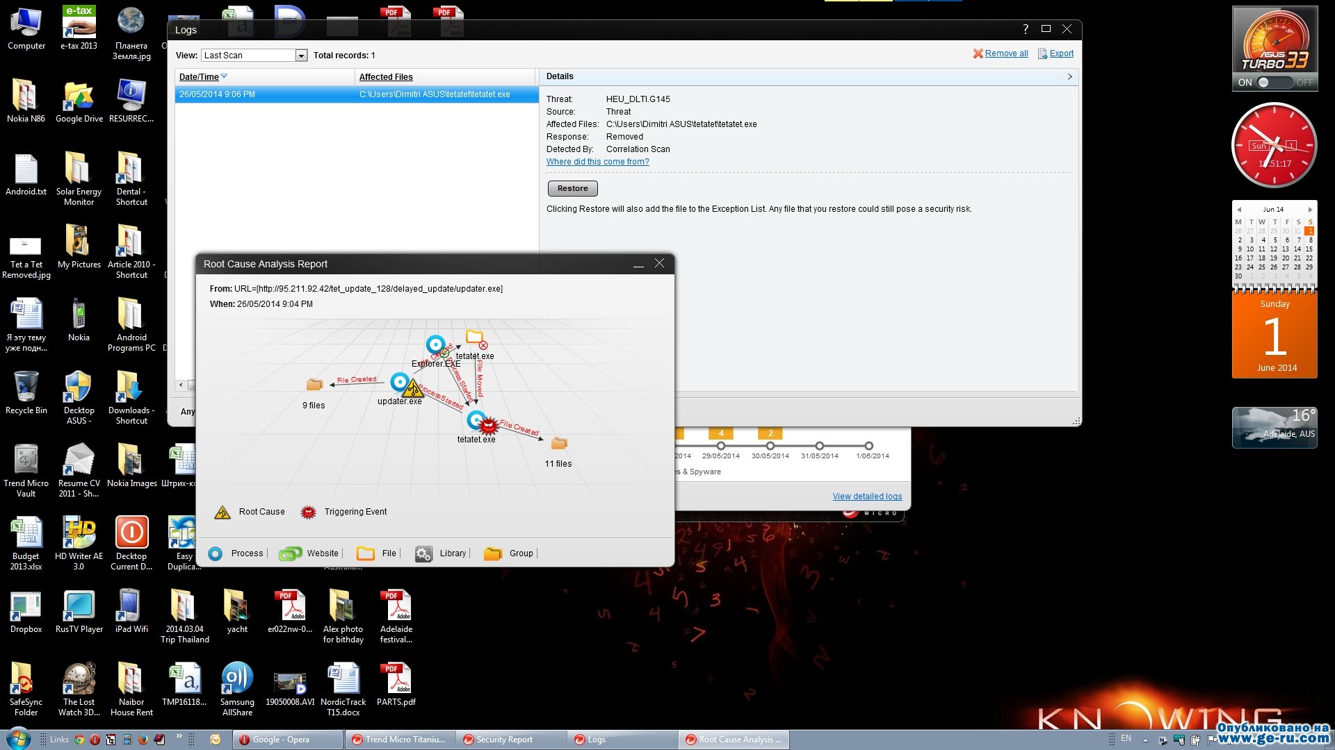
Task: Open 'Where did this come from?' link
Action: [597, 162]
